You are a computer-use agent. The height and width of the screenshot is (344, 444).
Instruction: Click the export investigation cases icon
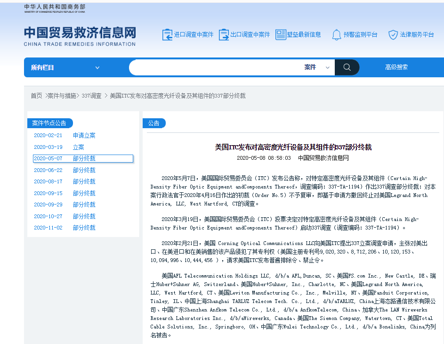coord(224,34)
